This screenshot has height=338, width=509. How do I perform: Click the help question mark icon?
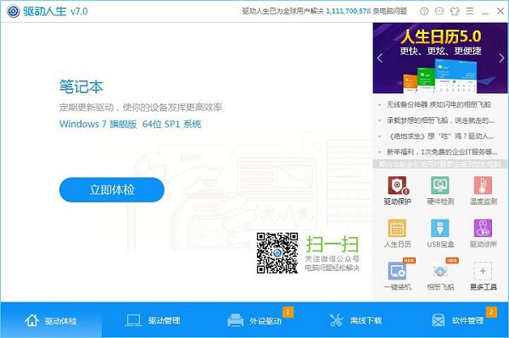point(424,11)
